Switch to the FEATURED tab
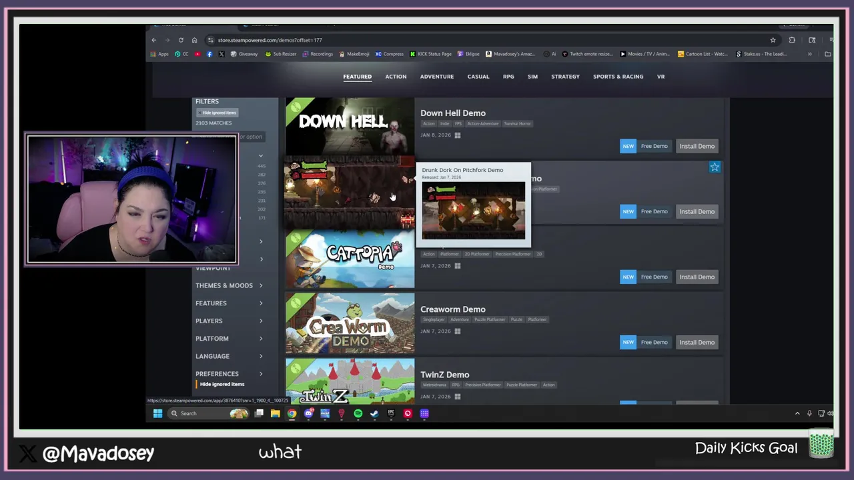Viewport: 854px width, 480px height. 357,77
